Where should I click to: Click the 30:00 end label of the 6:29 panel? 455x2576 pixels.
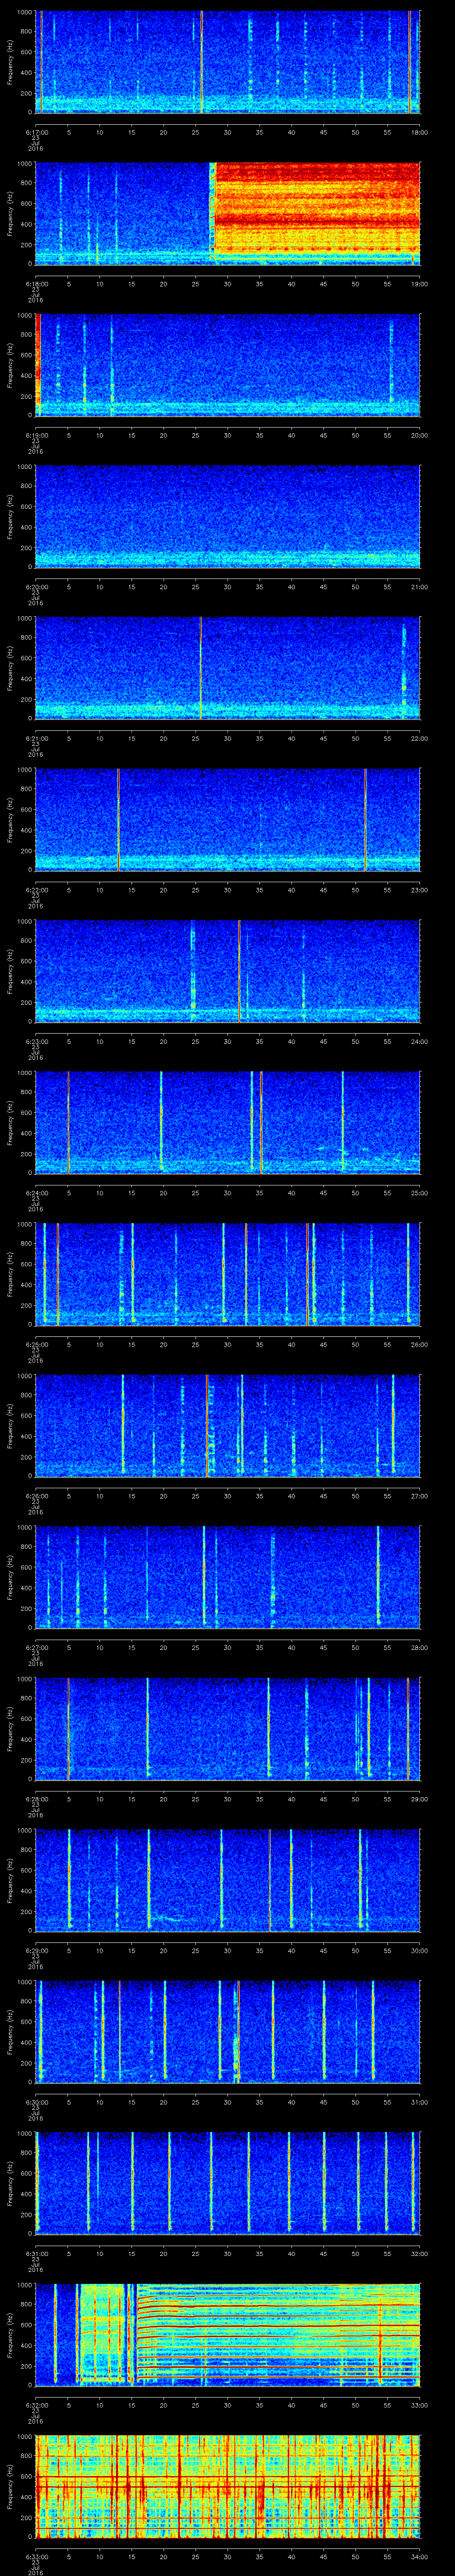click(x=419, y=1951)
